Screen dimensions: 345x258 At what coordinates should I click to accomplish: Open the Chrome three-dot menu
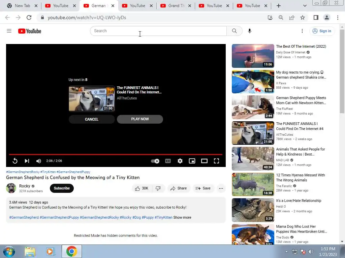coord(338,17)
